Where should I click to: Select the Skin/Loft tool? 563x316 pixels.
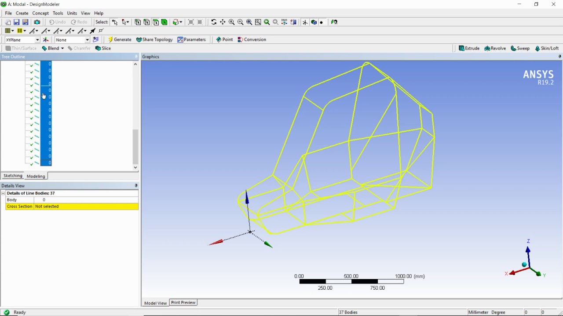pos(546,48)
